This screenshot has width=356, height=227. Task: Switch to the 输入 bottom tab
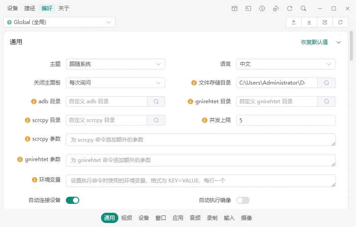coord(229,218)
